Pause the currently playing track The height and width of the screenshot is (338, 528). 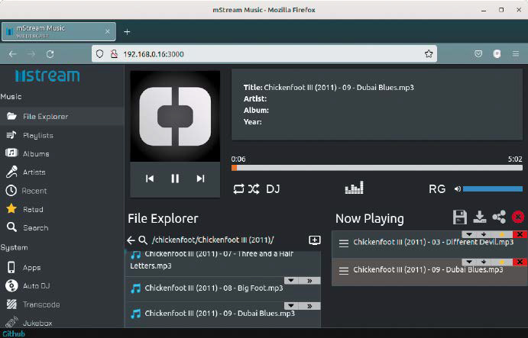pos(175,179)
